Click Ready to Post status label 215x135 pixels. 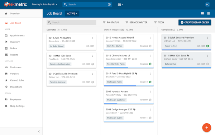pyautogui.click(x=171, y=46)
